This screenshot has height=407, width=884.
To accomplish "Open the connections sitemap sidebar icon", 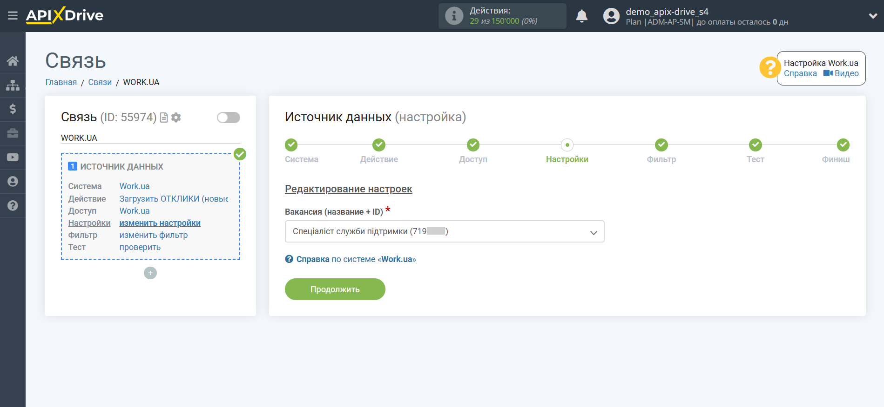I will [x=13, y=85].
